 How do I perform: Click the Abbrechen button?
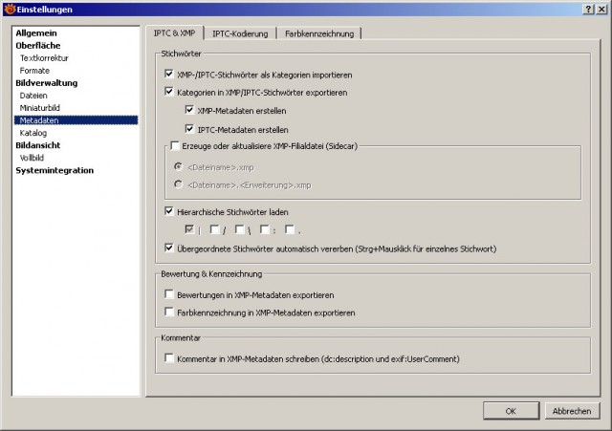coord(572,411)
